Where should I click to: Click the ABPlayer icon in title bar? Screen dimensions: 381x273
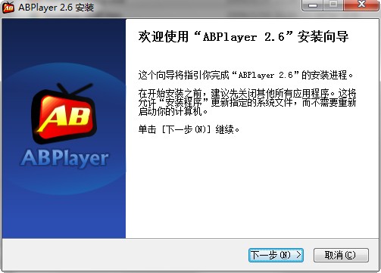coord(8,8)
